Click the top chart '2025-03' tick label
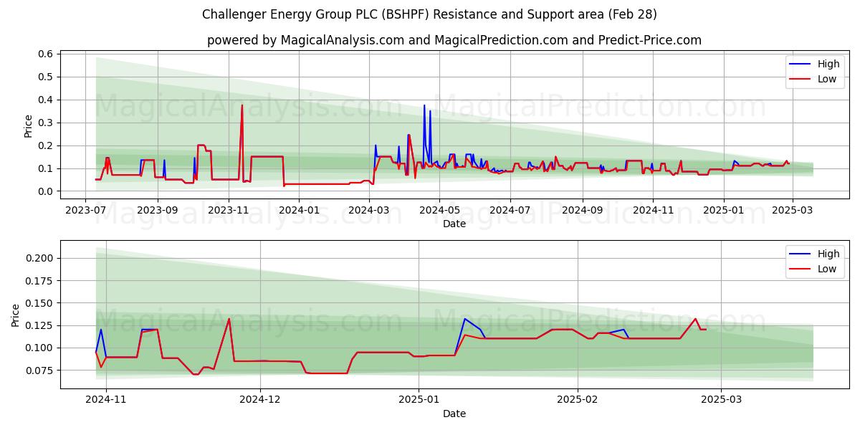The height and width of the screenshot is (430, 860). (x=792, y=211)
